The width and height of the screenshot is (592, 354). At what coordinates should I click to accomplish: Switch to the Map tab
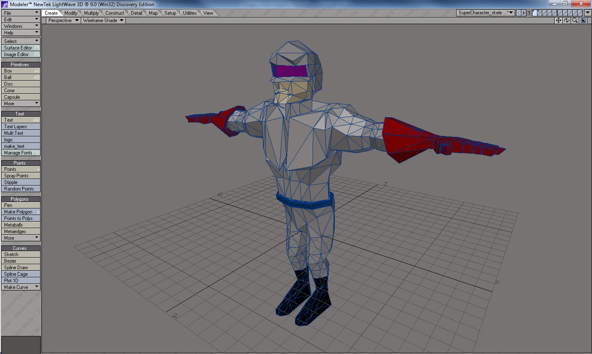tap(153, 13)
